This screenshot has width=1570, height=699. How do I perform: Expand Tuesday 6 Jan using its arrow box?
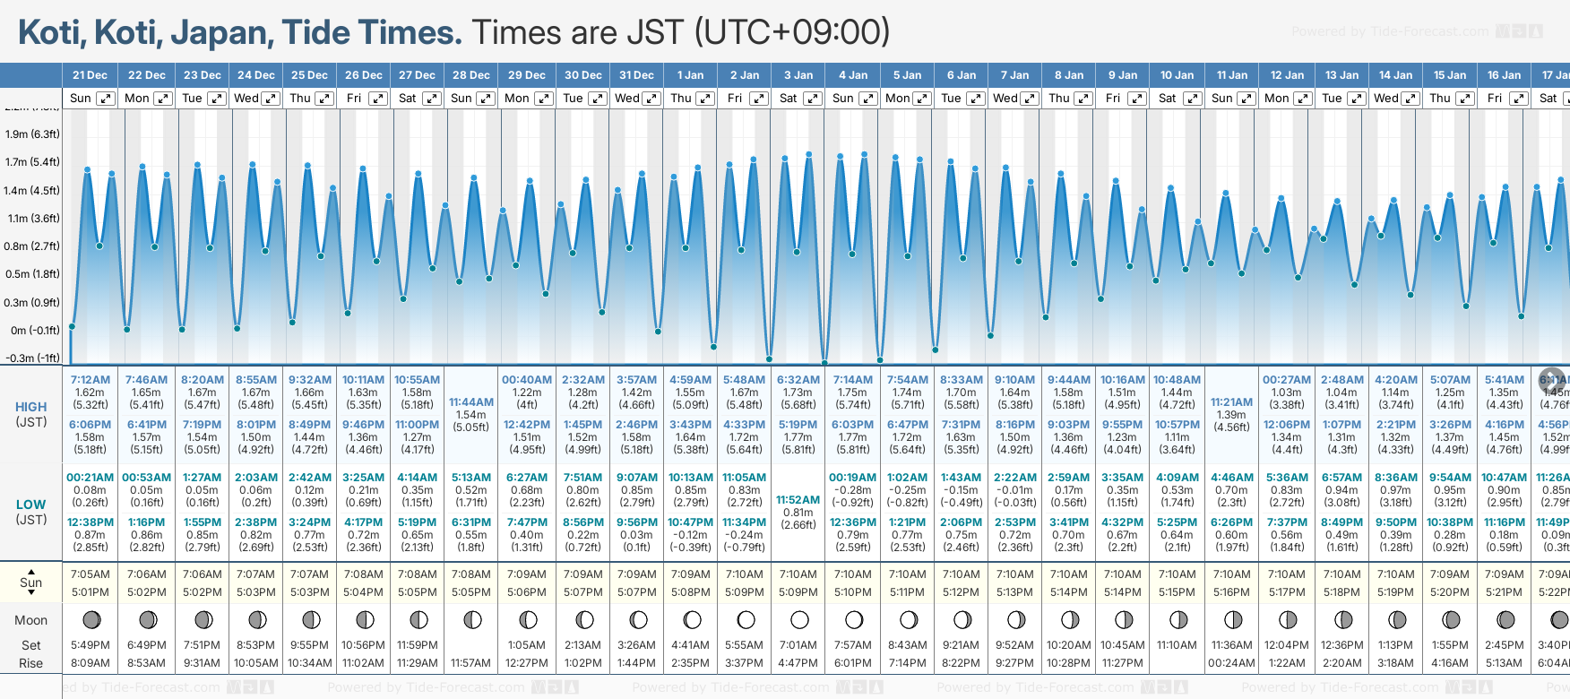click(x=975, y=99)
